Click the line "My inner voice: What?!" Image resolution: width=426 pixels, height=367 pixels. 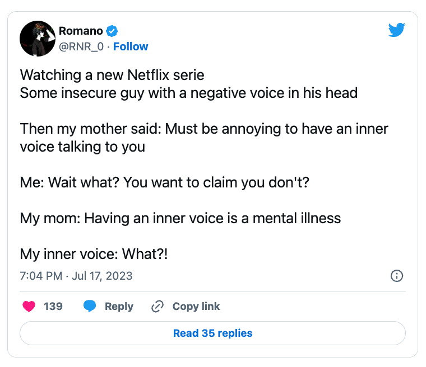pos(94,253)
